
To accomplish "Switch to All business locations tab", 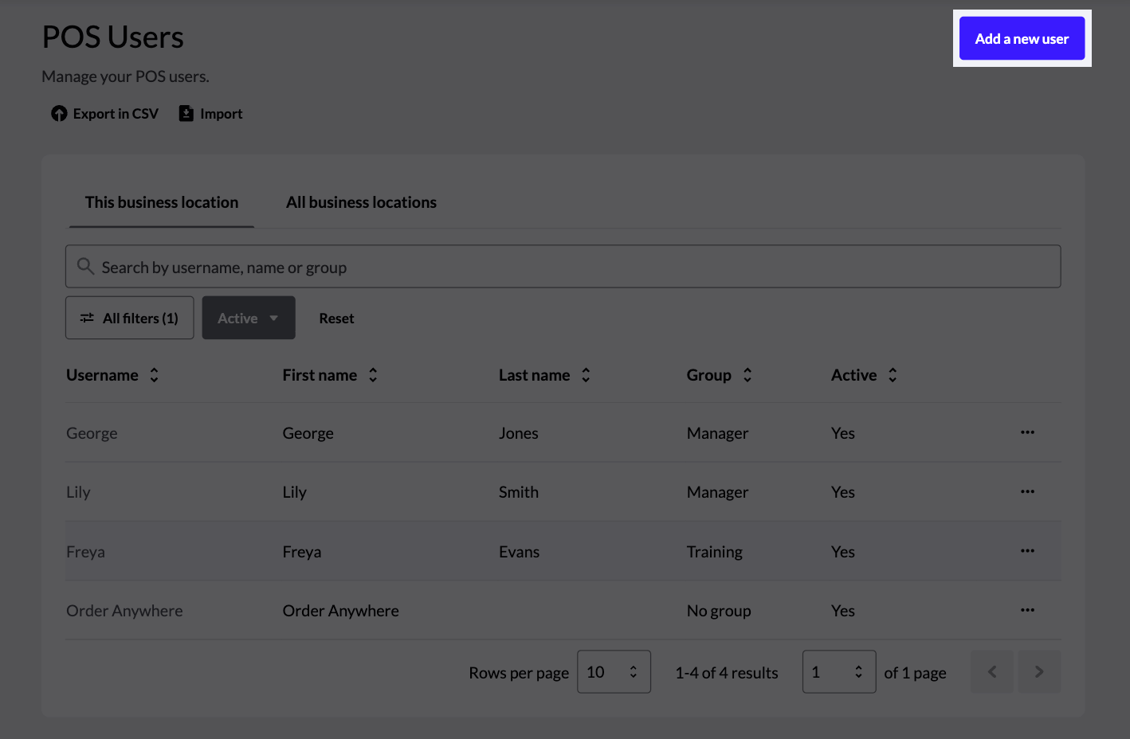I will 361,202.
